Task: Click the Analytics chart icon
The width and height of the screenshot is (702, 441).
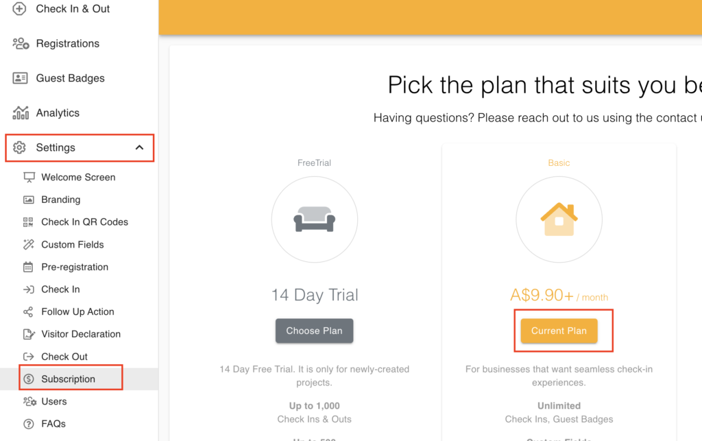Action: click(x=21, y=112)
